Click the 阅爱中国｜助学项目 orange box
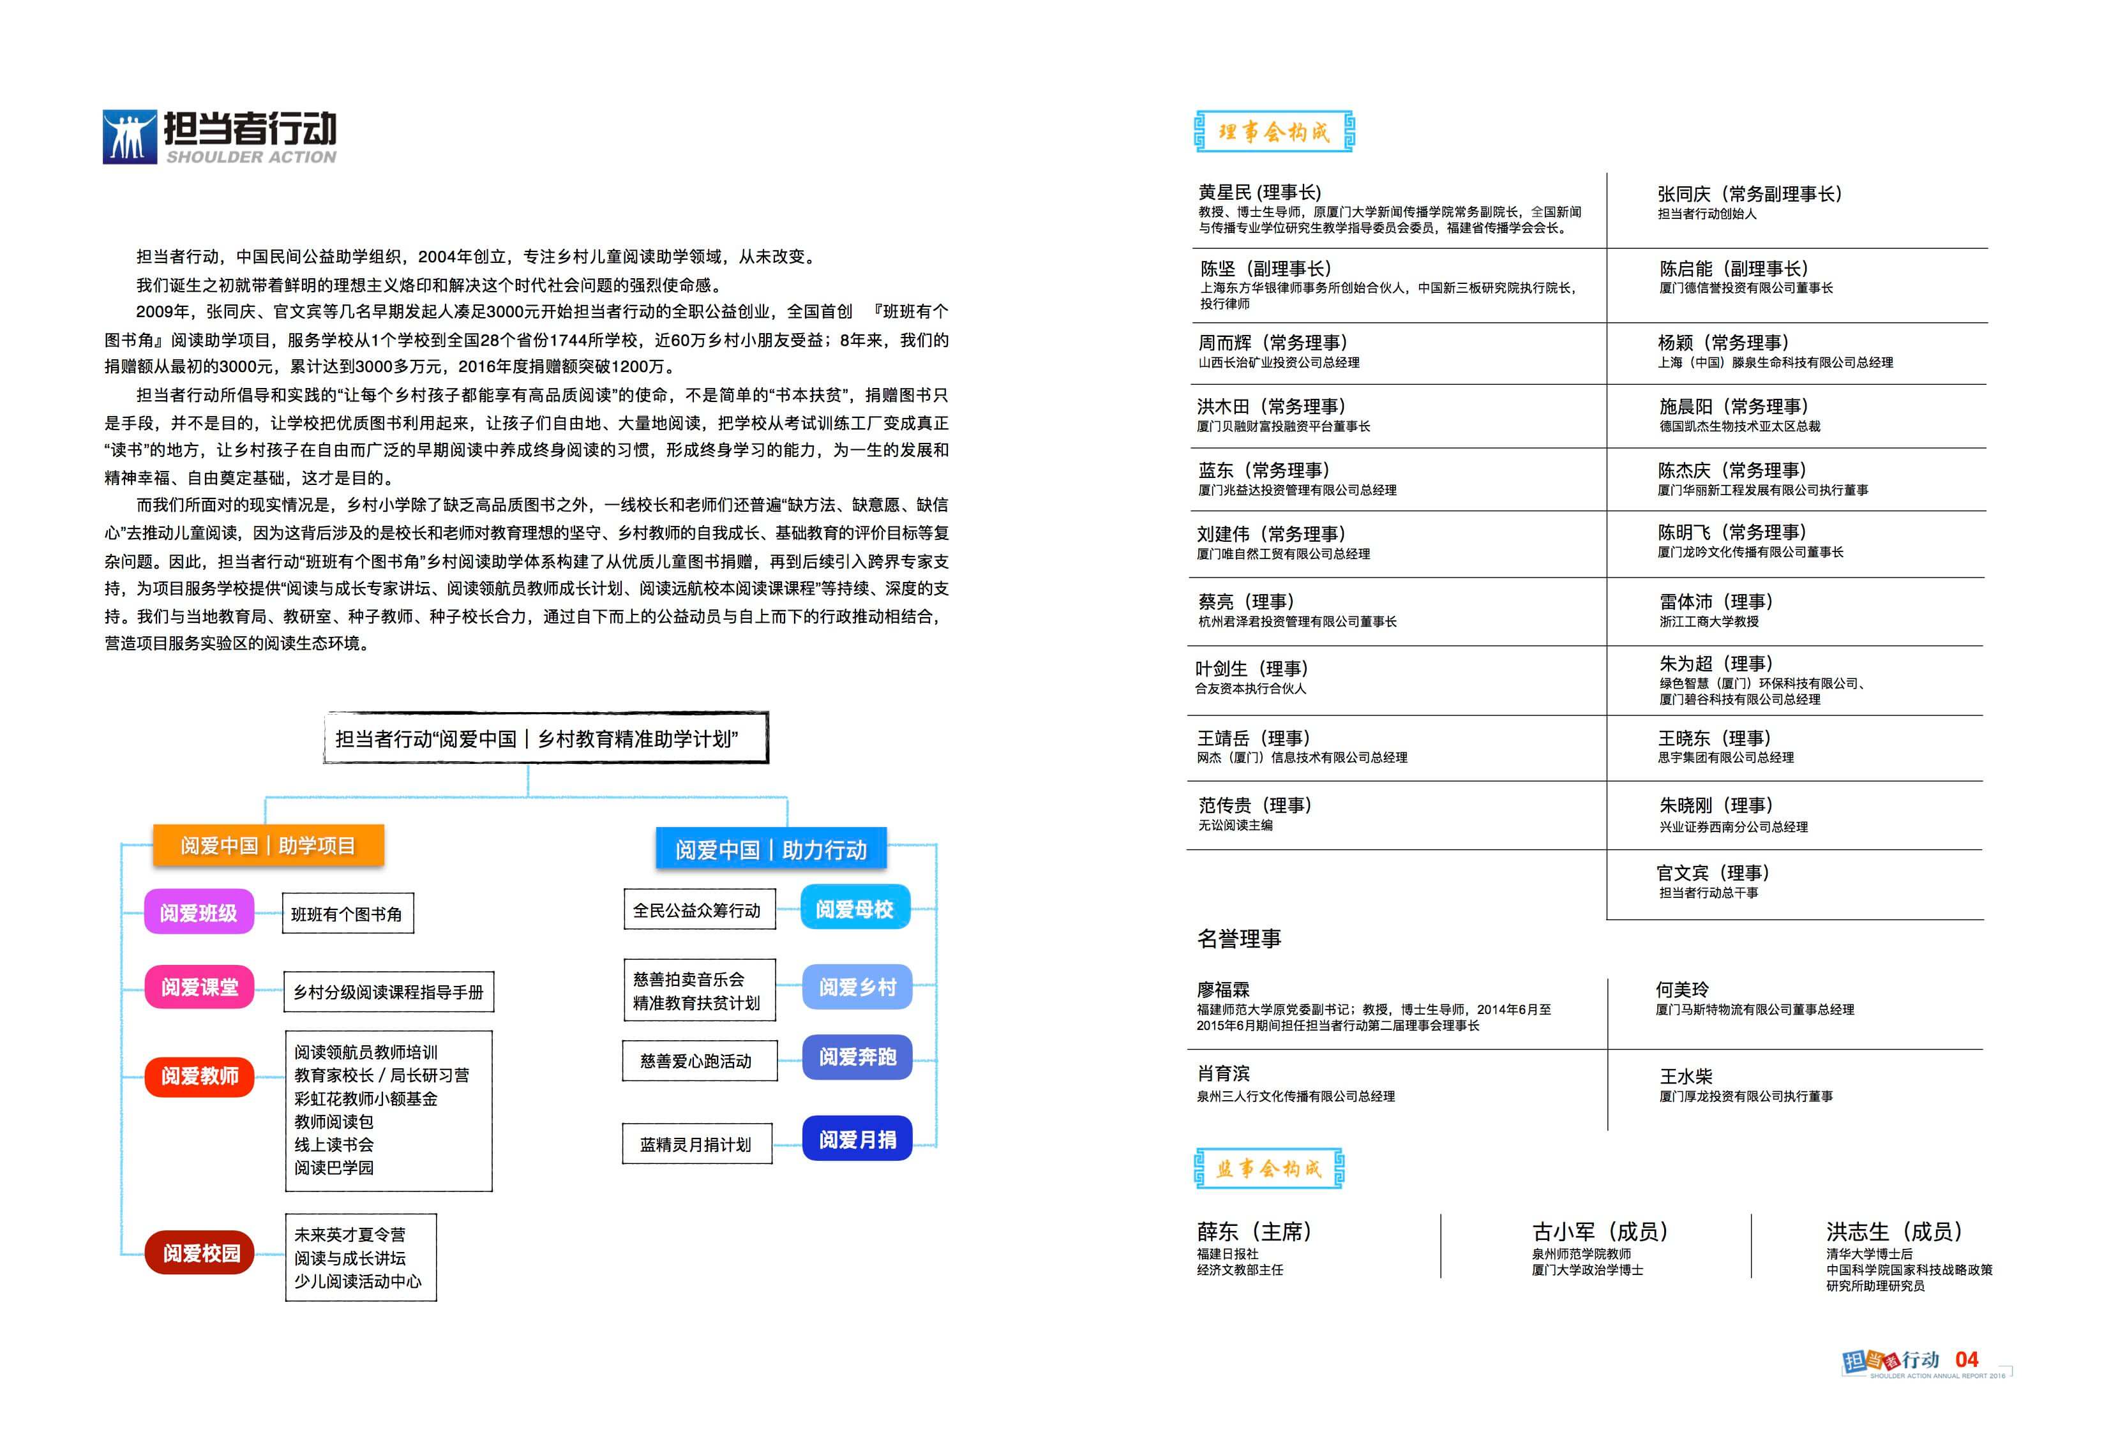Image resolution: width=2111 pixels, height=1432 pixels. point(268,846)
